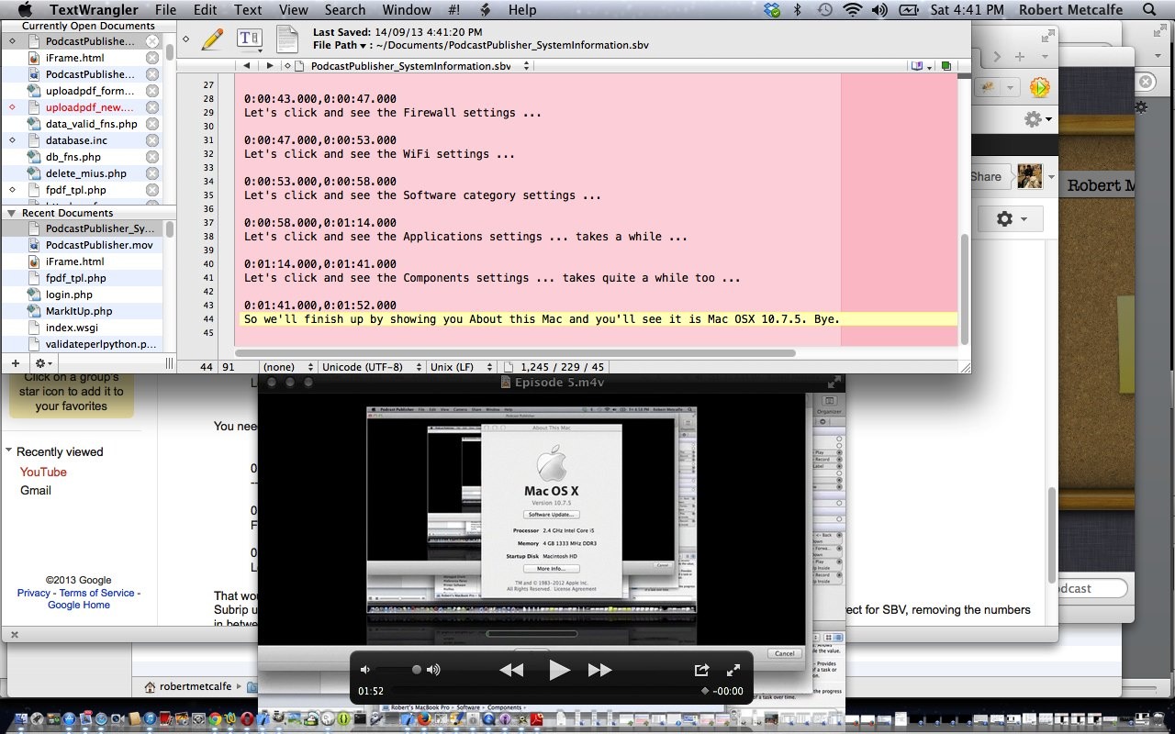The image size is (1175, 734).
Task: Open MarkItUp.php in Recent Documents
Action: pos(79,311)
